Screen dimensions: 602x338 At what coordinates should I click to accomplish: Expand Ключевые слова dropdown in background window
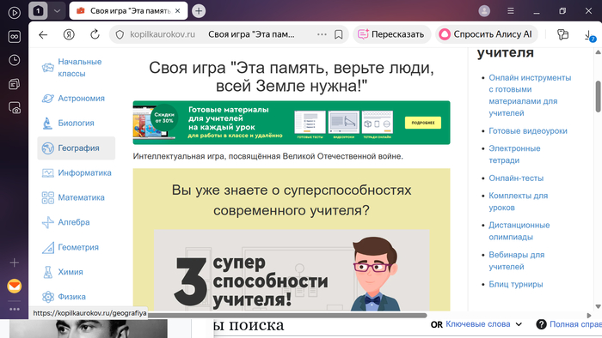point(483,324)
